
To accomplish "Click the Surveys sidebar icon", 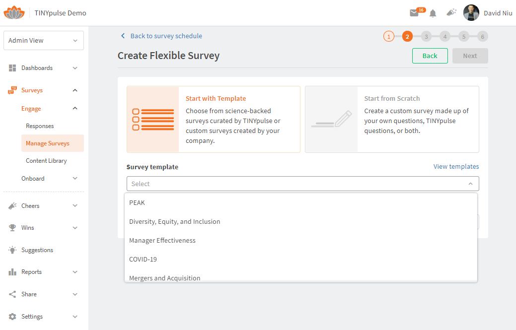I will (12, 90).
